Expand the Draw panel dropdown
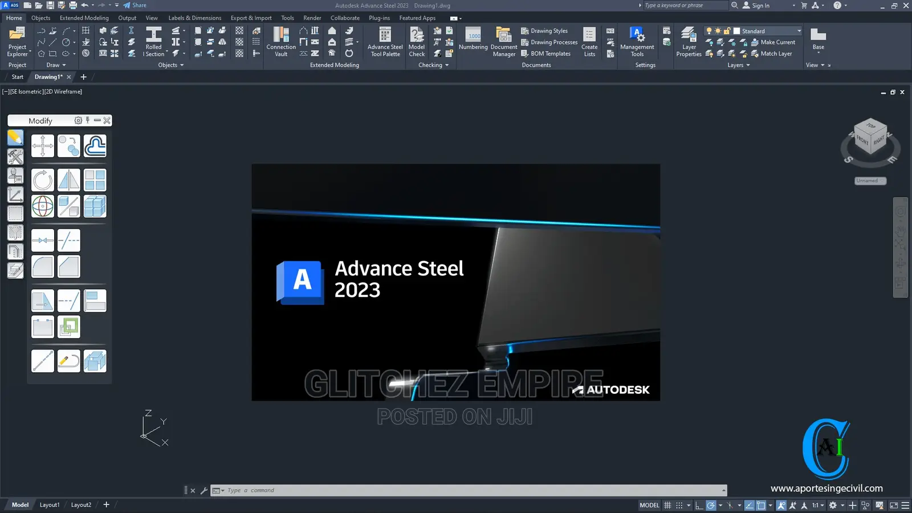Screen dimensions: 912x513 pos(56,65)
